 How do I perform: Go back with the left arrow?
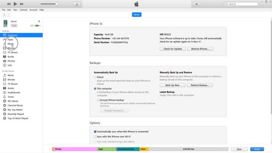4,14
